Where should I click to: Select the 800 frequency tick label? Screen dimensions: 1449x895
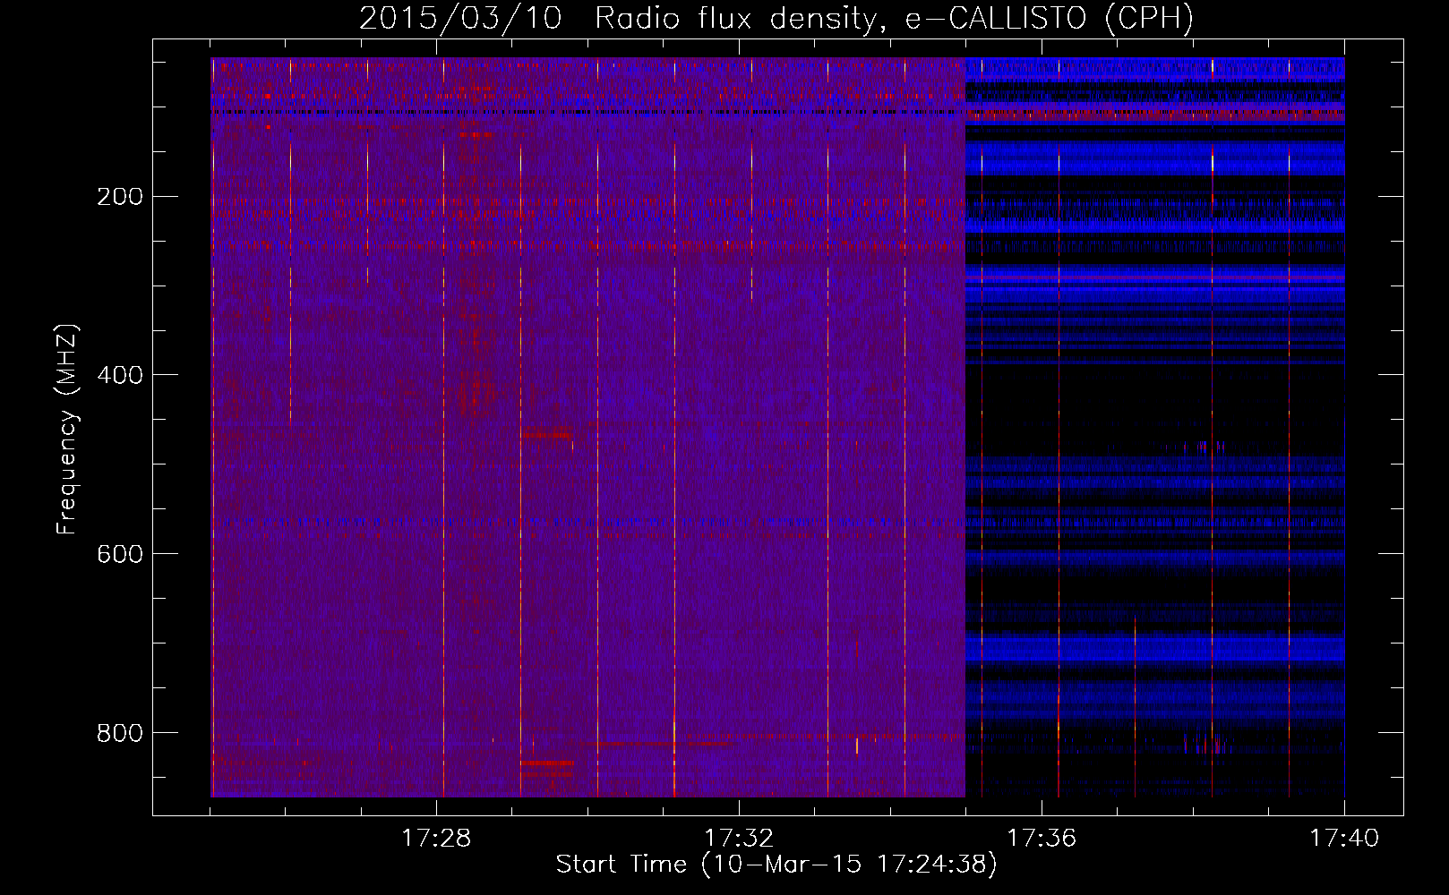(x=120, y=733)
